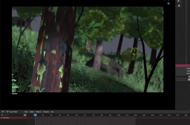Click frame 120 on the timeline ruler
This screenshot has width=190, height=125.
click(135, 115)
